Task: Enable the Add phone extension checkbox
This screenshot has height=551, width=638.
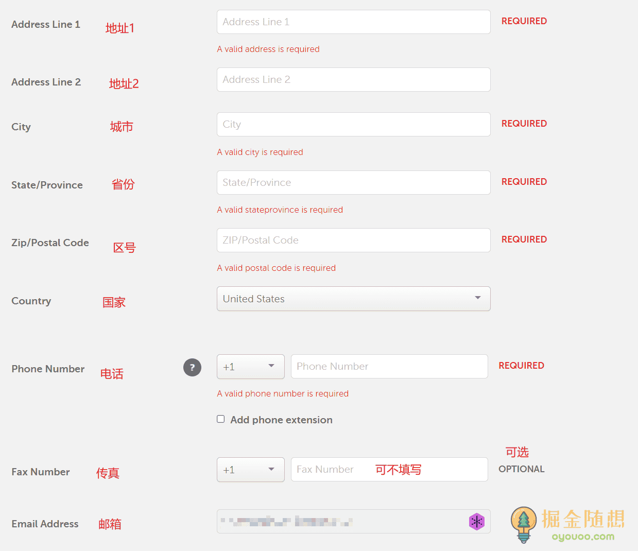Action: [221, 419]
